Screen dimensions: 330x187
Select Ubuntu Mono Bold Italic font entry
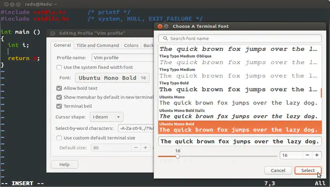[x=240, y=114]
